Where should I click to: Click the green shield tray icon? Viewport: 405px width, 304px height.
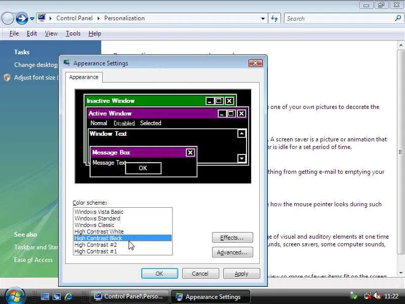click(354, 296)
